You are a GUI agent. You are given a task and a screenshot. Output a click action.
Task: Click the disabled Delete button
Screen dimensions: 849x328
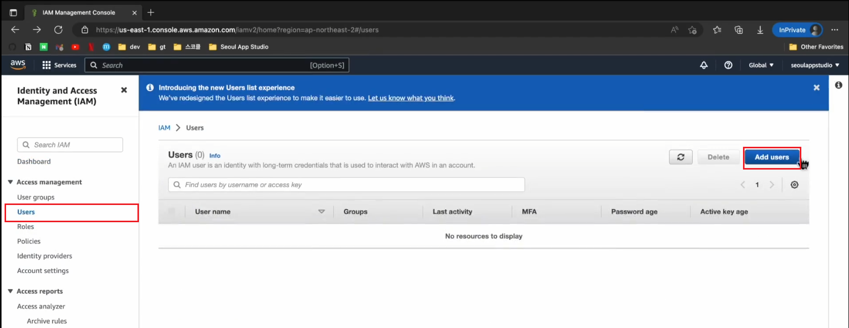click(x=719, y=157)
